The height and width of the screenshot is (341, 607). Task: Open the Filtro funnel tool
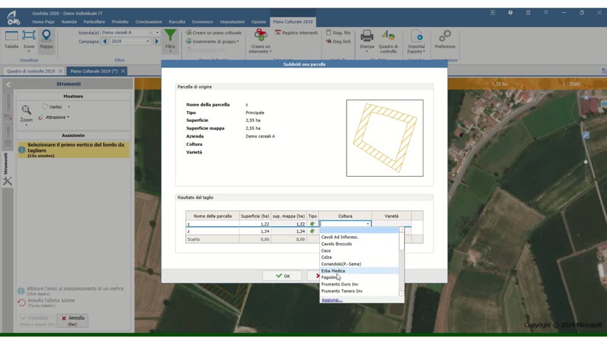click(x=170, y=40)
